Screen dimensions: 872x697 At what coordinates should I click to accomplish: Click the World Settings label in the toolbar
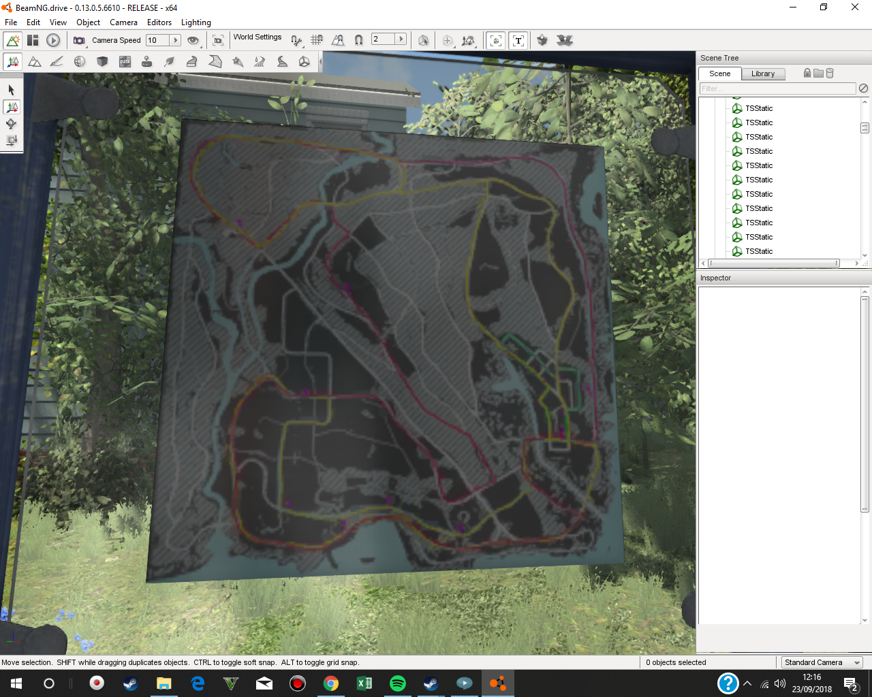coord(258,37)
